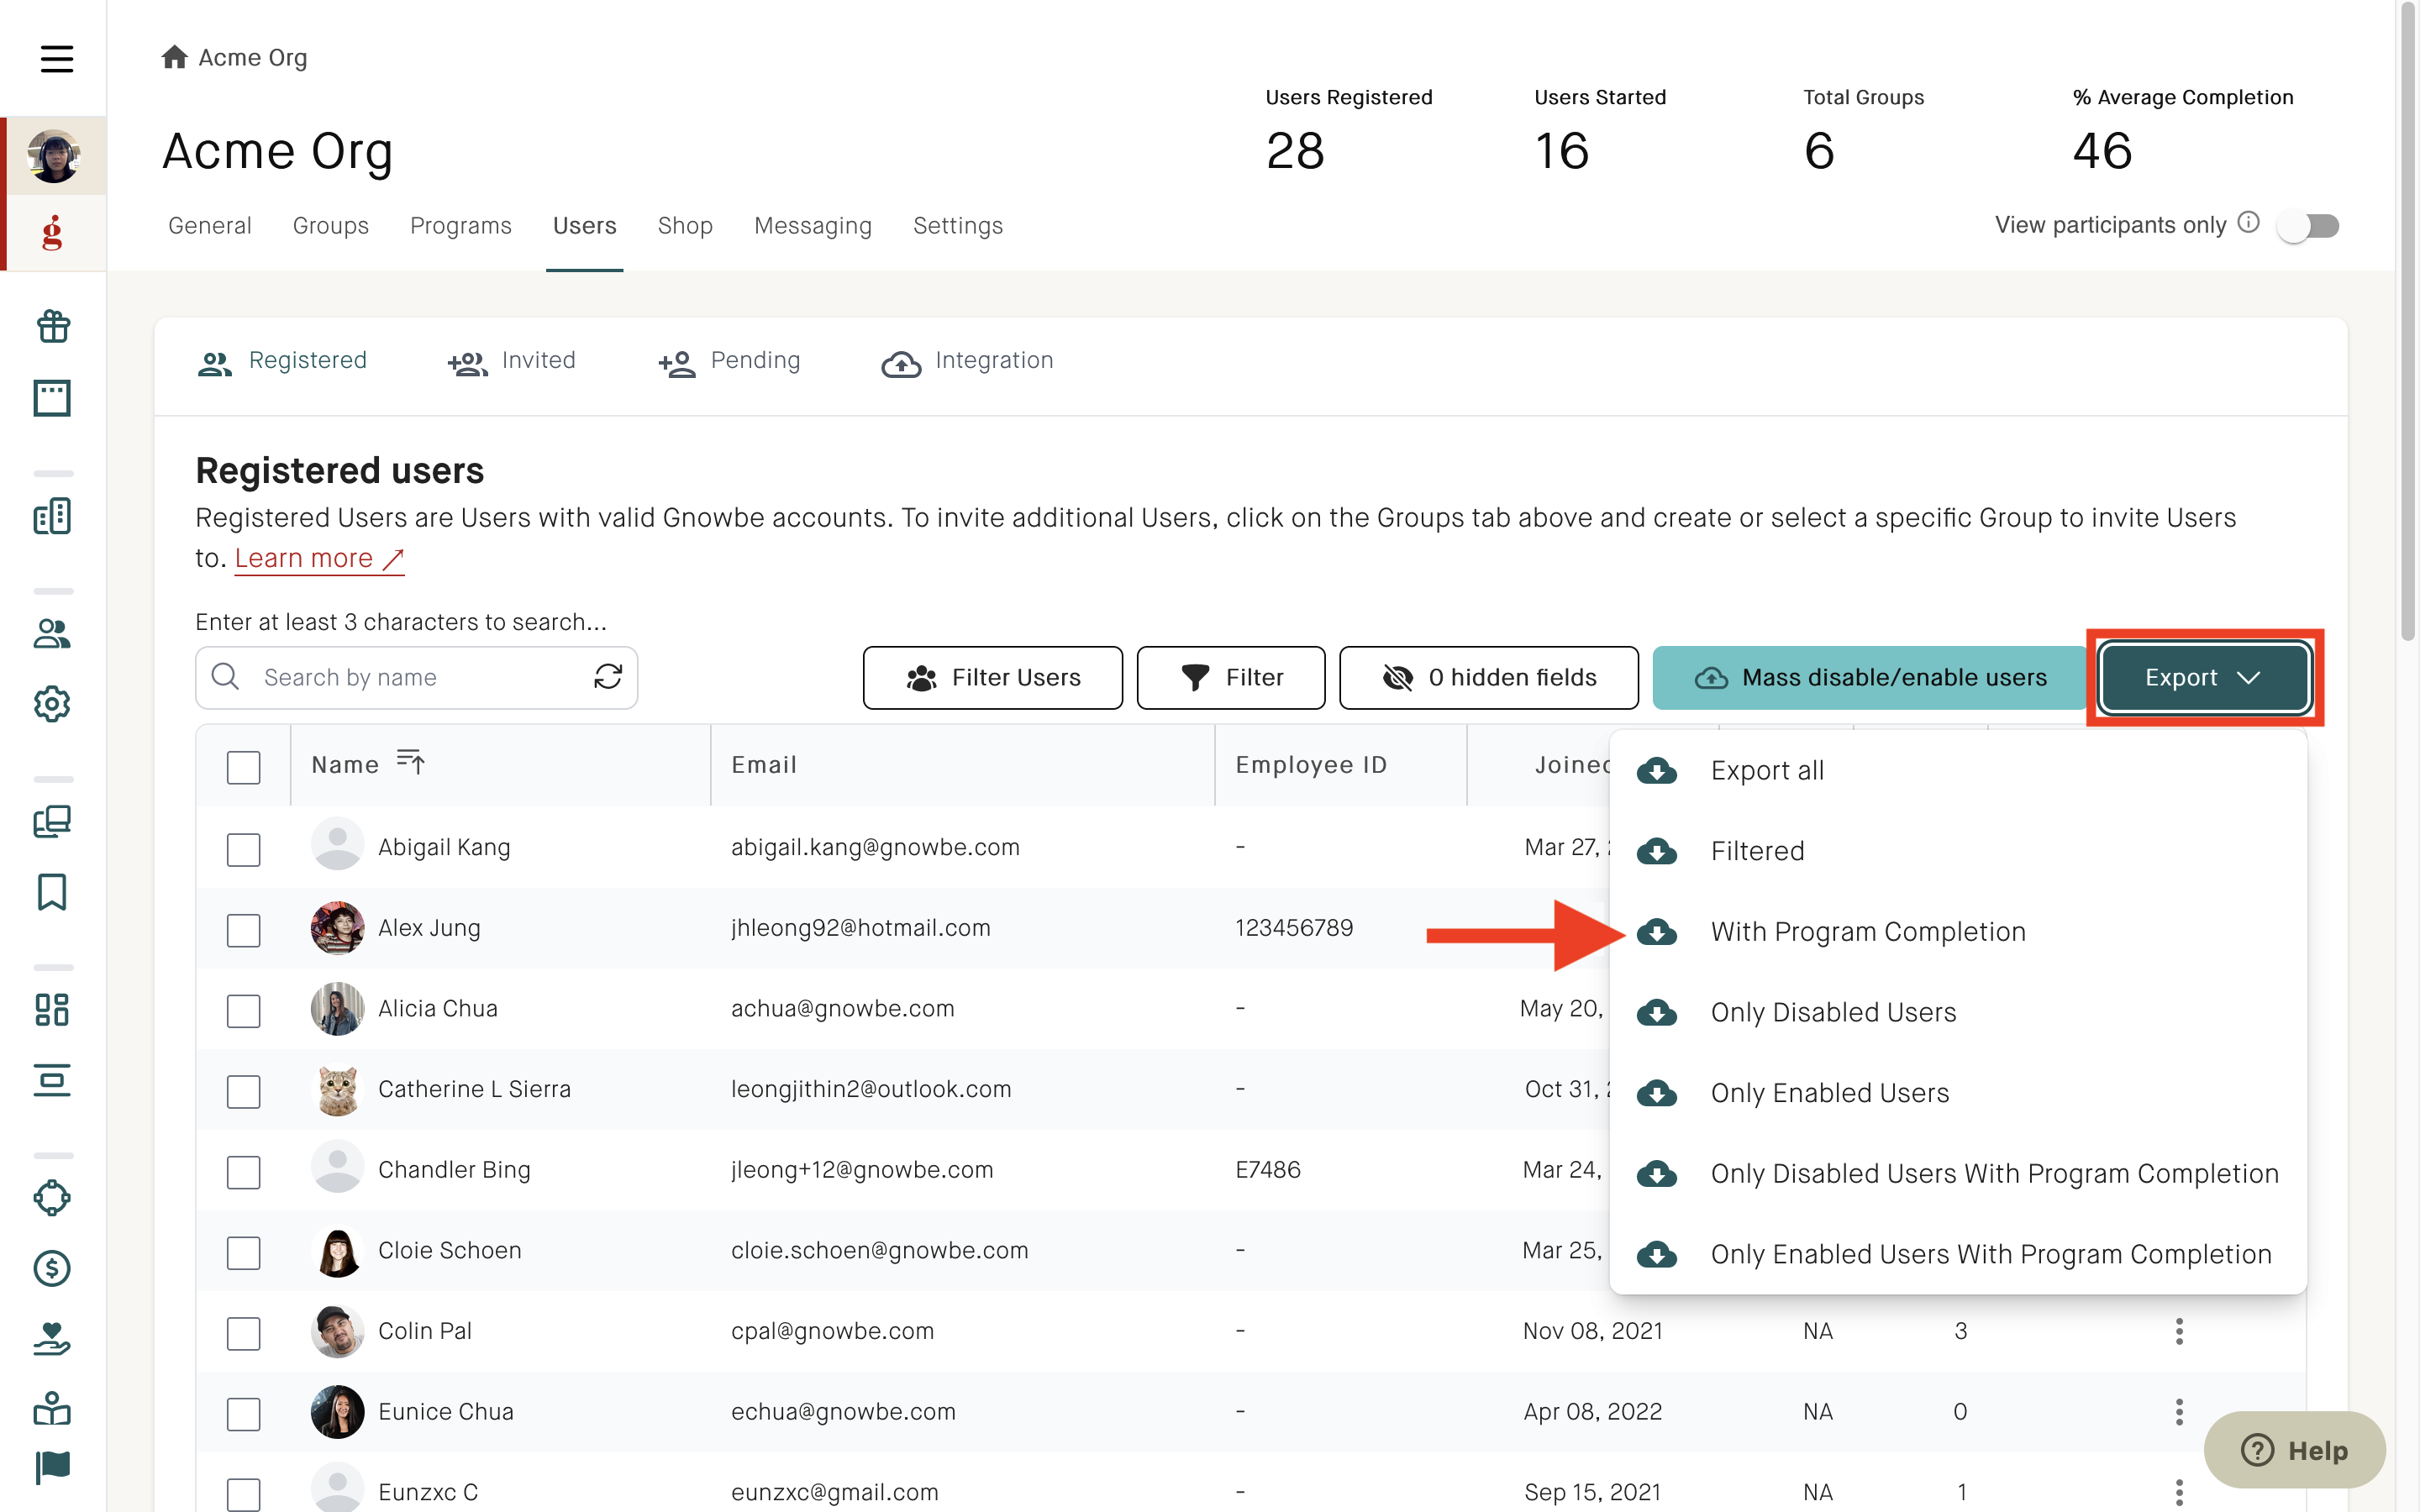Viewport: 2420px width, 1512px height.
Task: Click the dollar coin sidebar icon
Action: 52,1268
